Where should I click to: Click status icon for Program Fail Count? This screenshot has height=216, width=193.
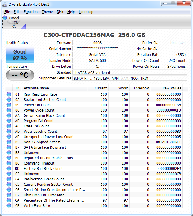9,121
